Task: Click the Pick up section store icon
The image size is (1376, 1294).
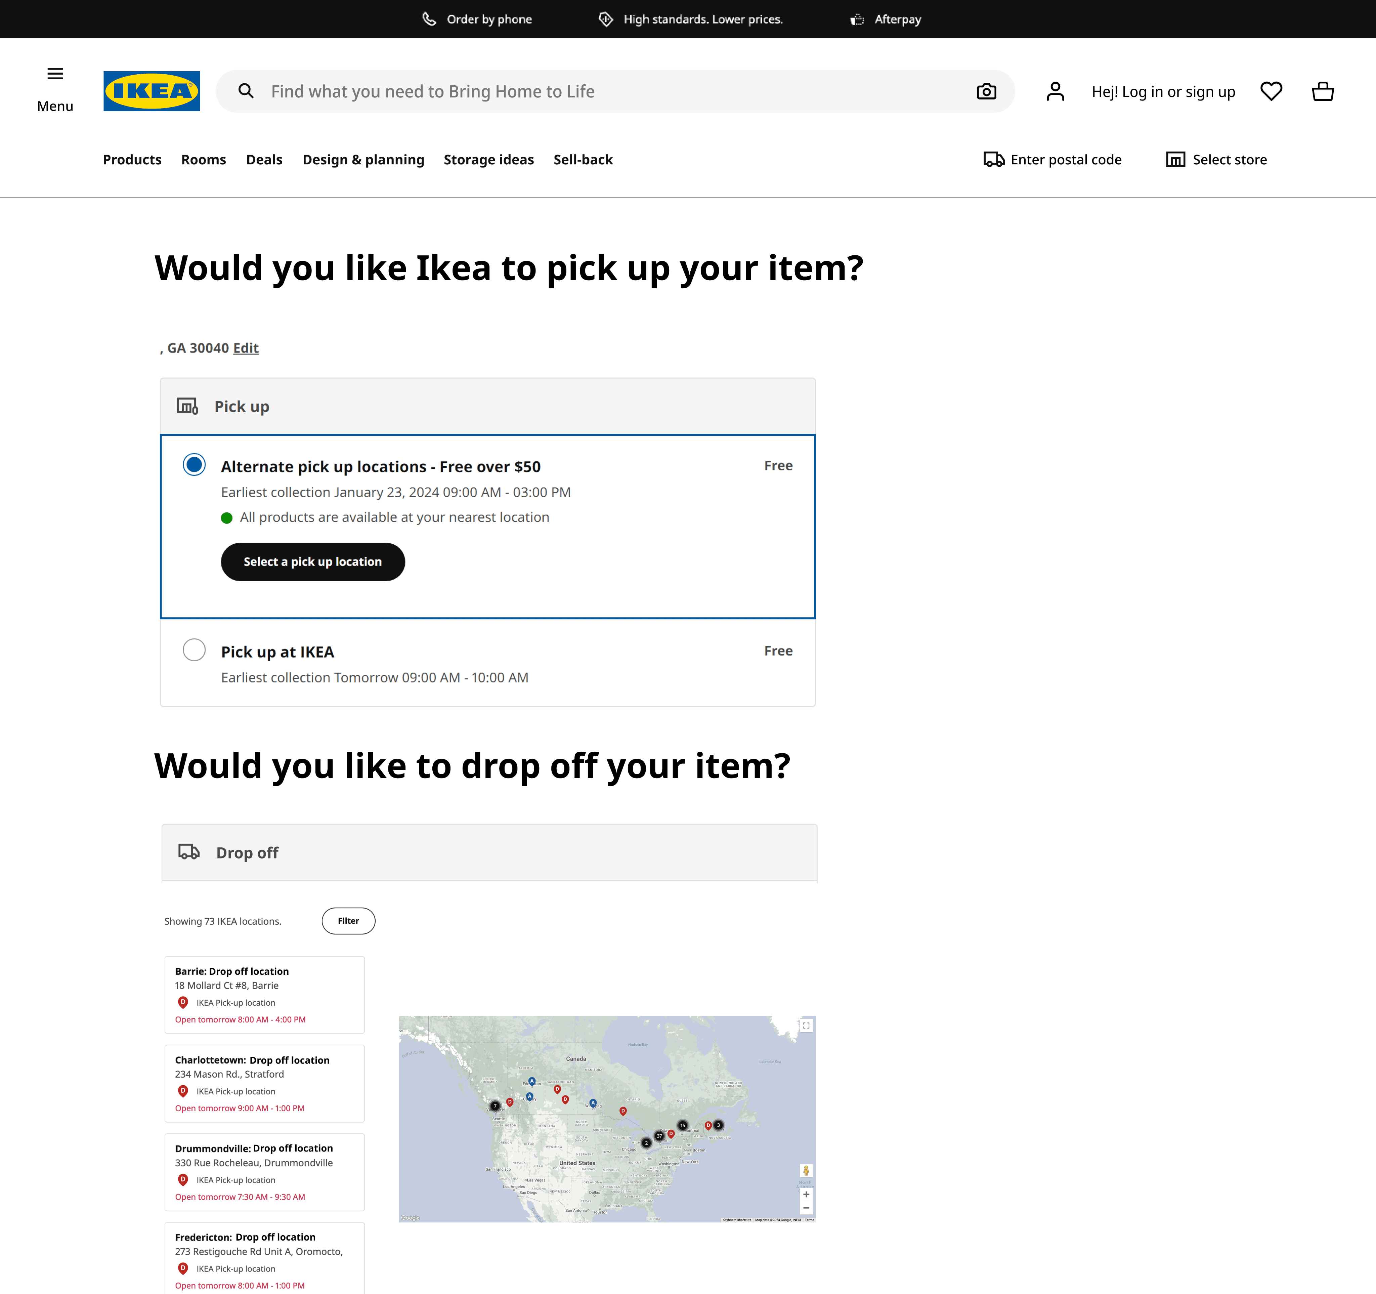Action: (x=187, y=406)
